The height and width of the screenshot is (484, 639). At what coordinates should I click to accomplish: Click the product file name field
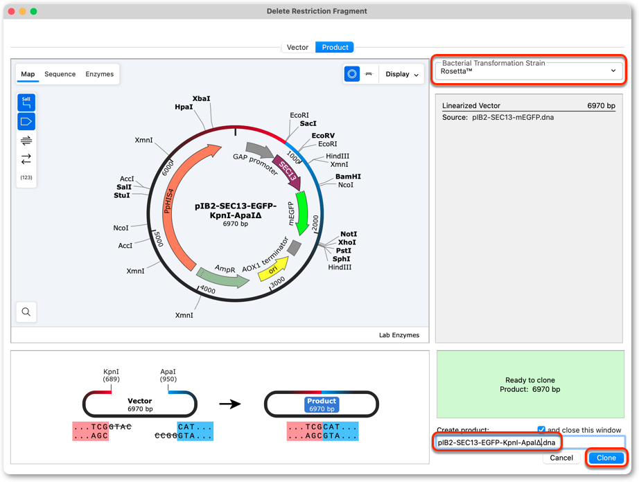[529, 442]
